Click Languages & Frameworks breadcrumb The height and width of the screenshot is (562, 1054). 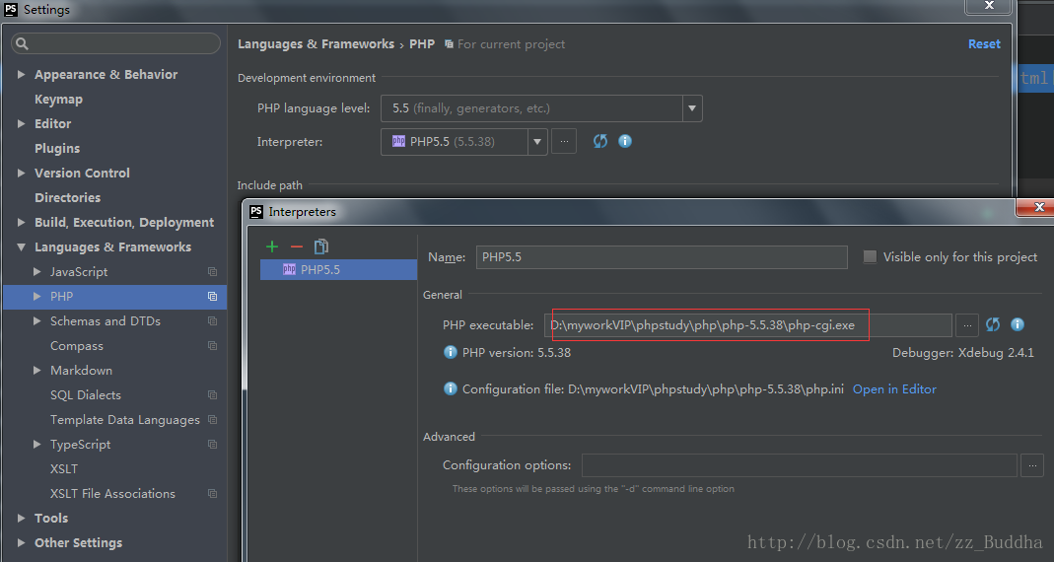pyautogui.click(x=316, y=43)
